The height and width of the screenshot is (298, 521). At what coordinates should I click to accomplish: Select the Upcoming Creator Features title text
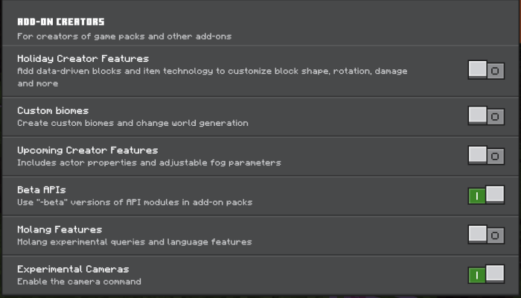[x=87, y=150]
